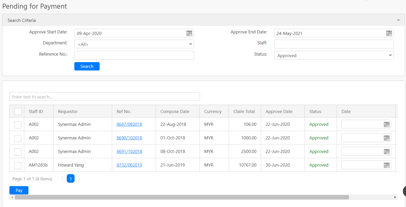This screenshot has height=207, width=406.
Task: Open date calendar in 8687/082018 row
Action: pos(387,125)
